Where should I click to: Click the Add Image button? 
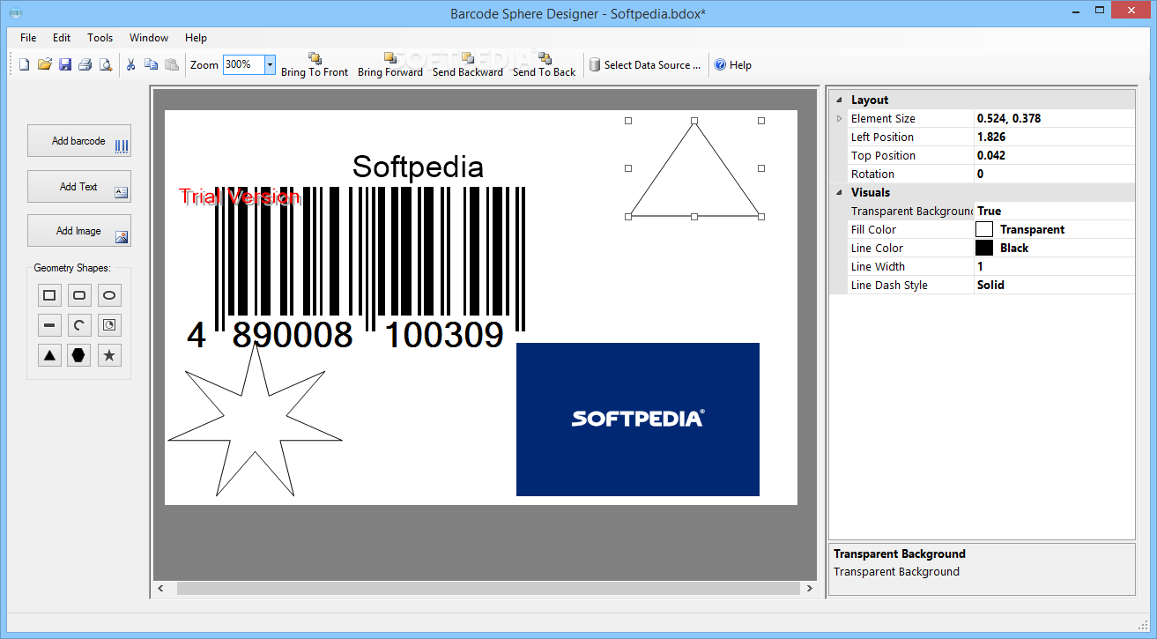point(79,231)
